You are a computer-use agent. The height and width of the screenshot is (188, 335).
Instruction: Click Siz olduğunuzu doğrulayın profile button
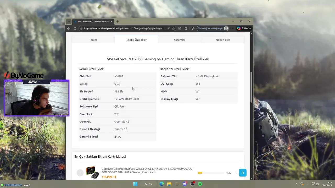tap(213, 28)
